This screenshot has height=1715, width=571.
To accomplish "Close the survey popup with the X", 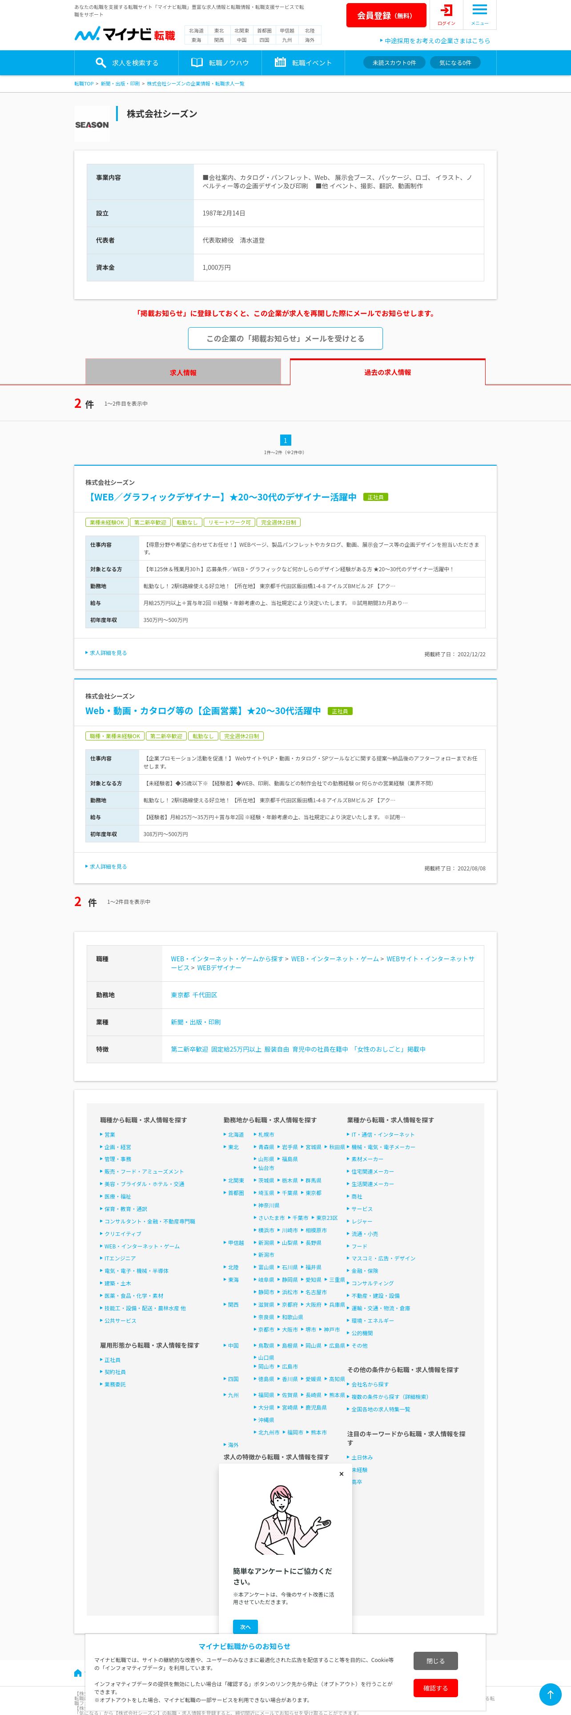I will pos(342,1474).
